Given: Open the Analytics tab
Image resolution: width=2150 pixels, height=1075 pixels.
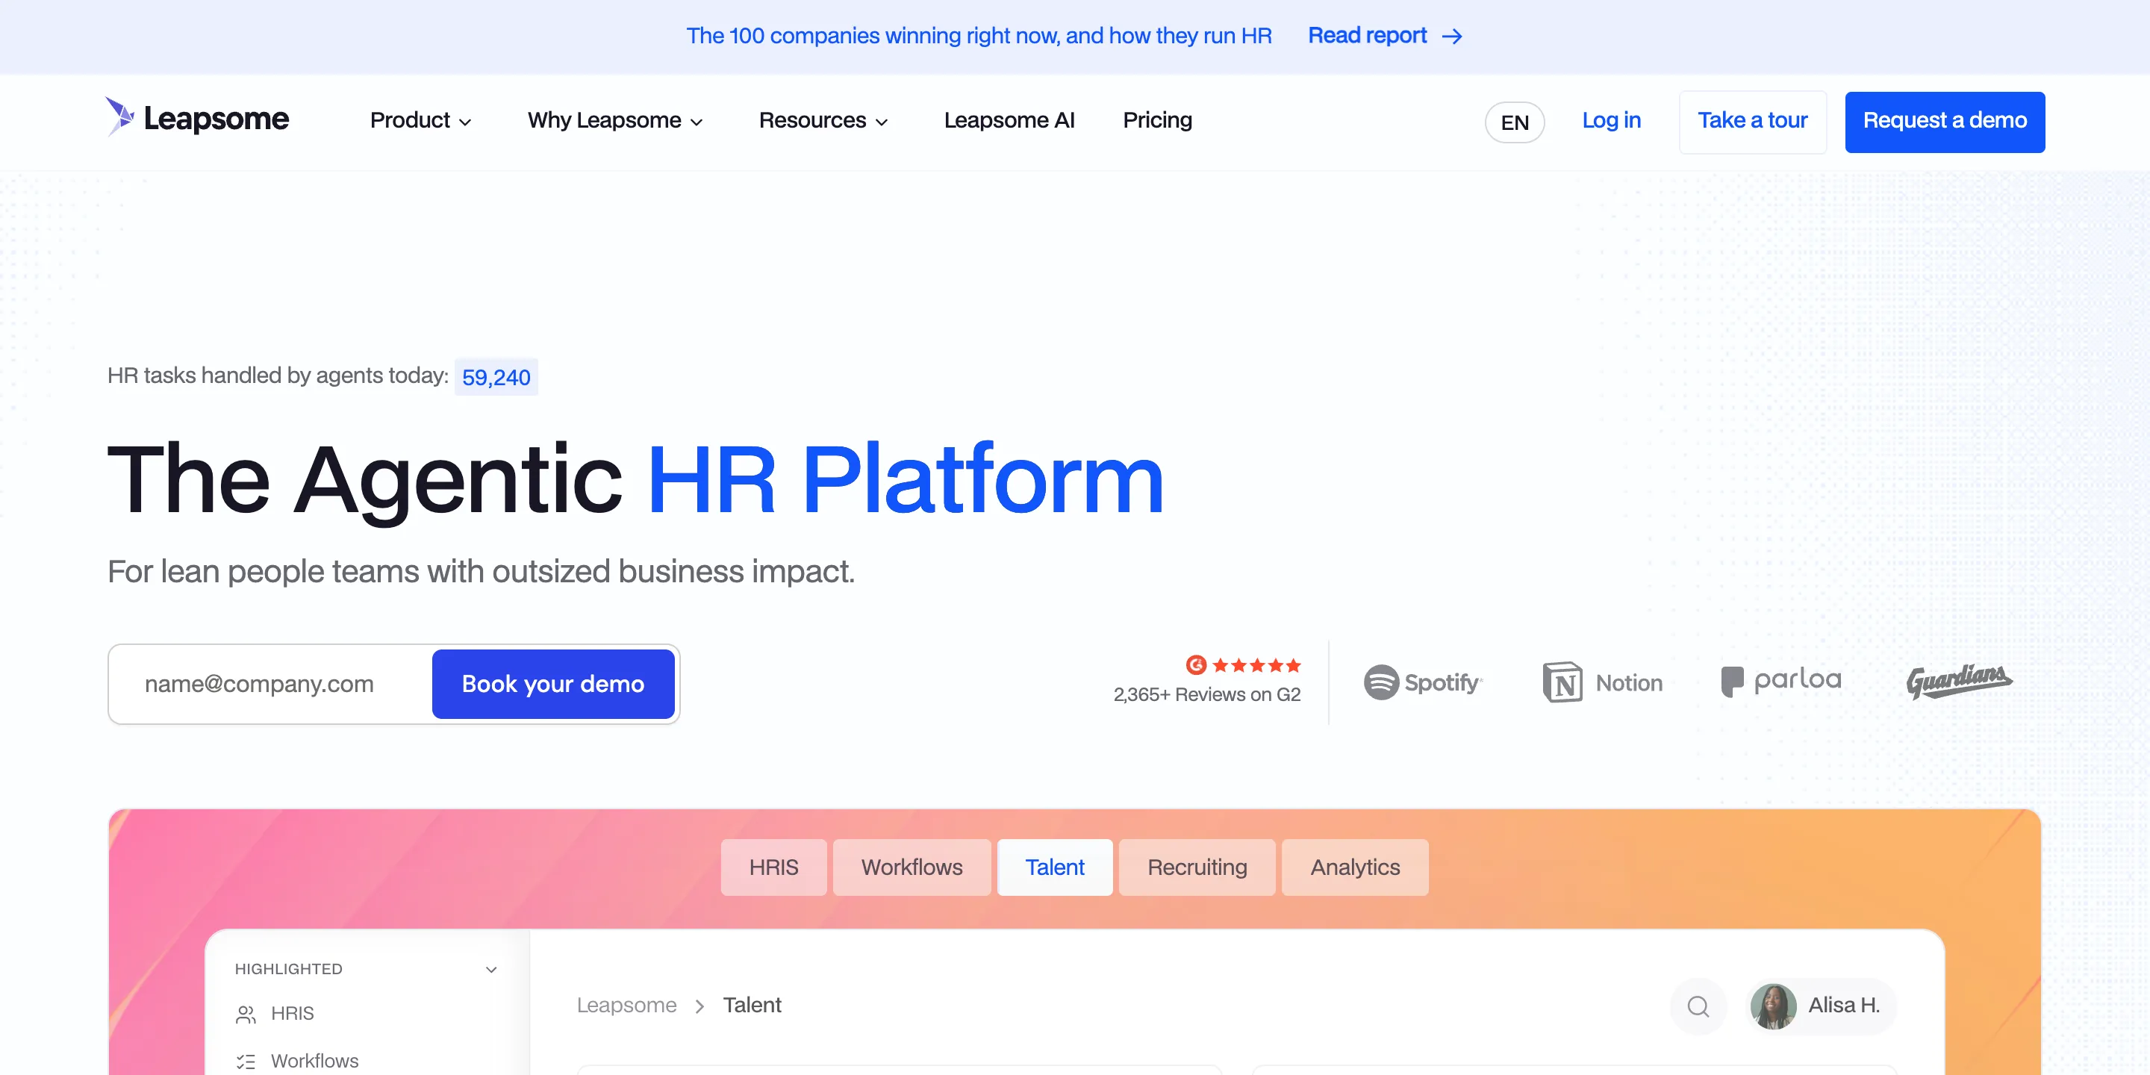Looking at the screenshot, I should [x=1355, y=867].
